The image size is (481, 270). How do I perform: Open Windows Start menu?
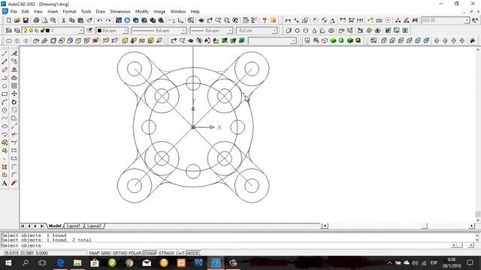click(x=8, y=263)
